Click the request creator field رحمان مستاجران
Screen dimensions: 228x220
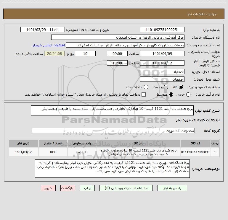pos(125,45)
